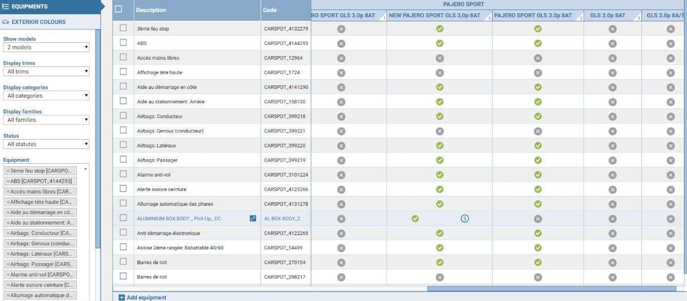
Task: Click the Equipments list icon in sidebar header
Action: [6, 7]
